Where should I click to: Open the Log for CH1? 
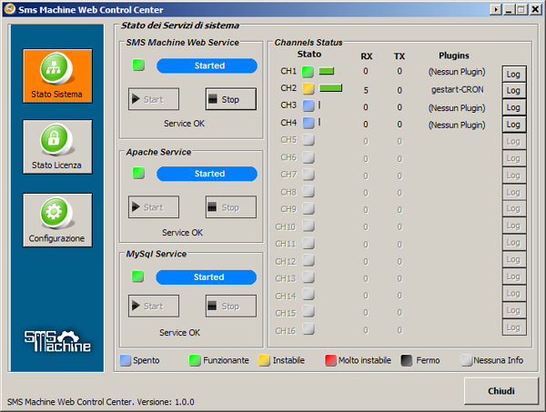pos(514,74)
